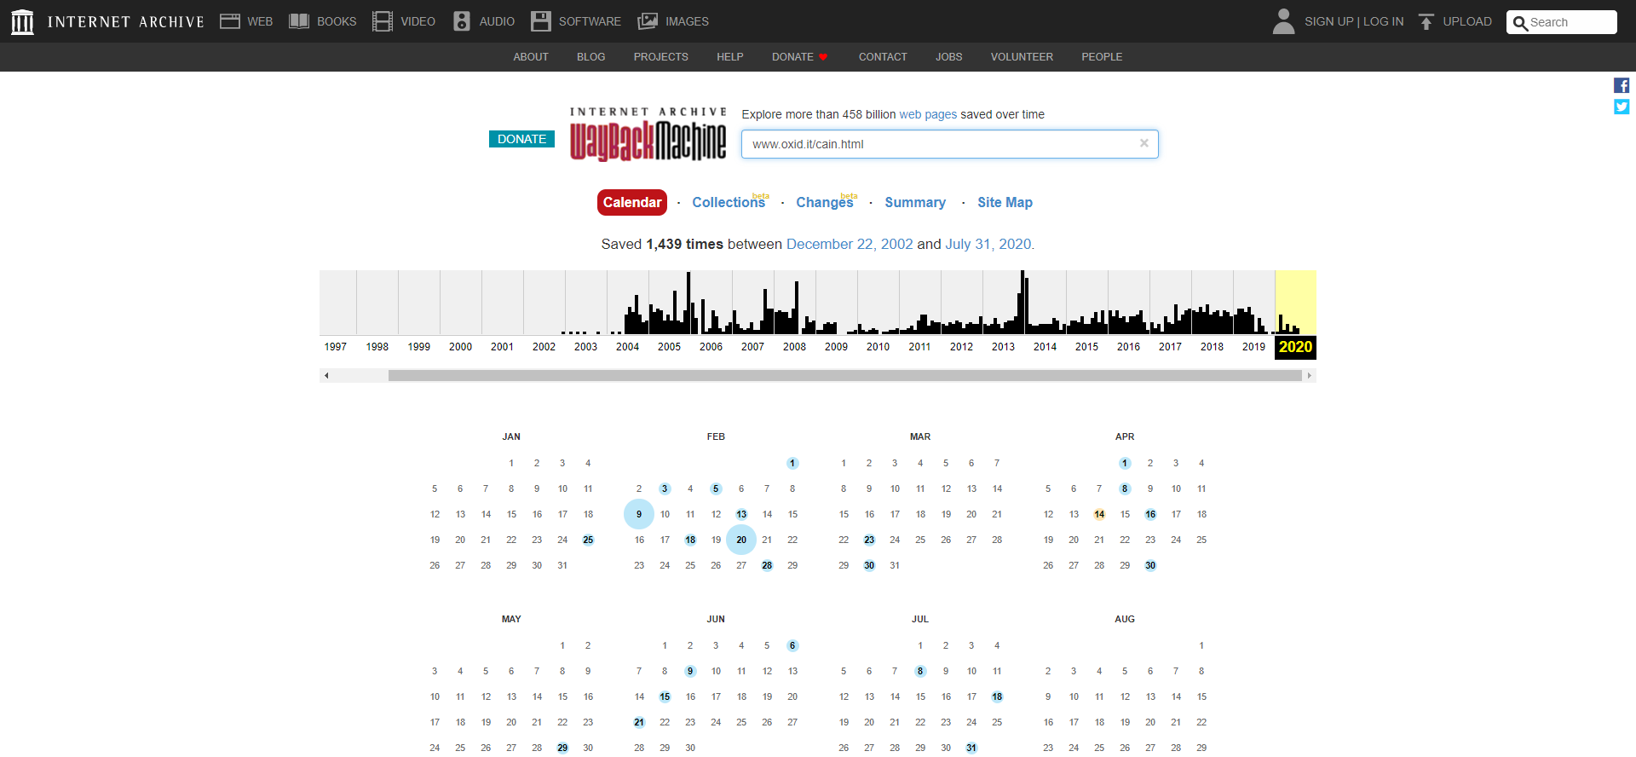Open the BLOG menu item
The width and height of the screenshot is (1636, 757).
click(590, 57)
